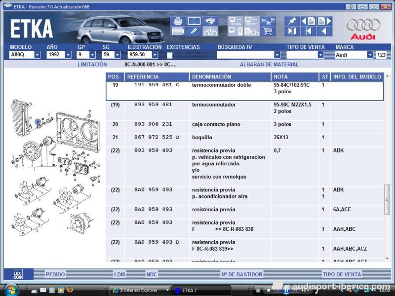Go to previous page with left-arrow document icon
This screenshot has height=296, width=395.
(x=308, y=21)
